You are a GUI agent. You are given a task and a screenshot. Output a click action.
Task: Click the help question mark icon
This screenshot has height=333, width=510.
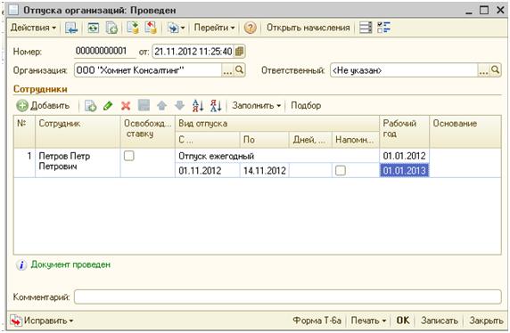(x=250, y=28)
